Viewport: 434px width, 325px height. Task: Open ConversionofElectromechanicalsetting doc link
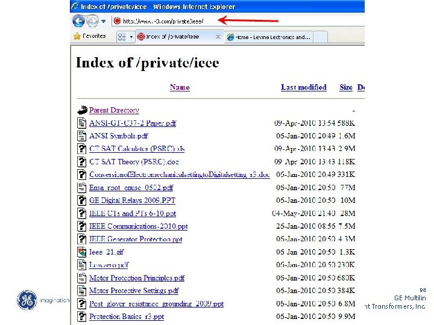pyautogui.click(x=180, y=175)
